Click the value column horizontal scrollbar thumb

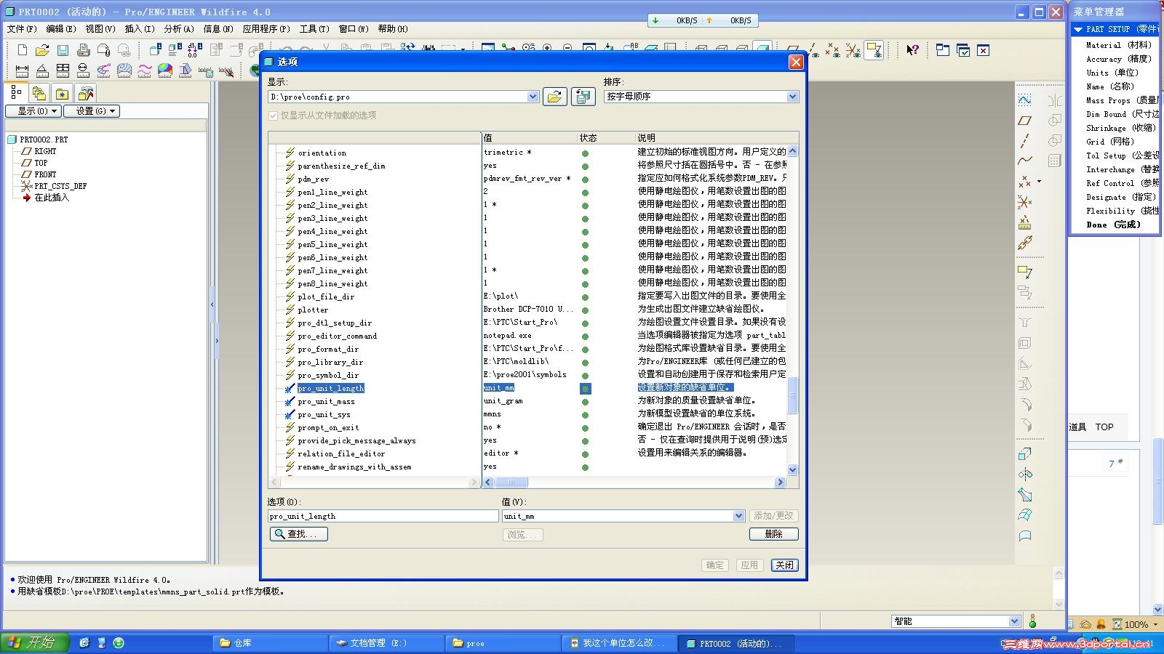[x=511, y=482]
